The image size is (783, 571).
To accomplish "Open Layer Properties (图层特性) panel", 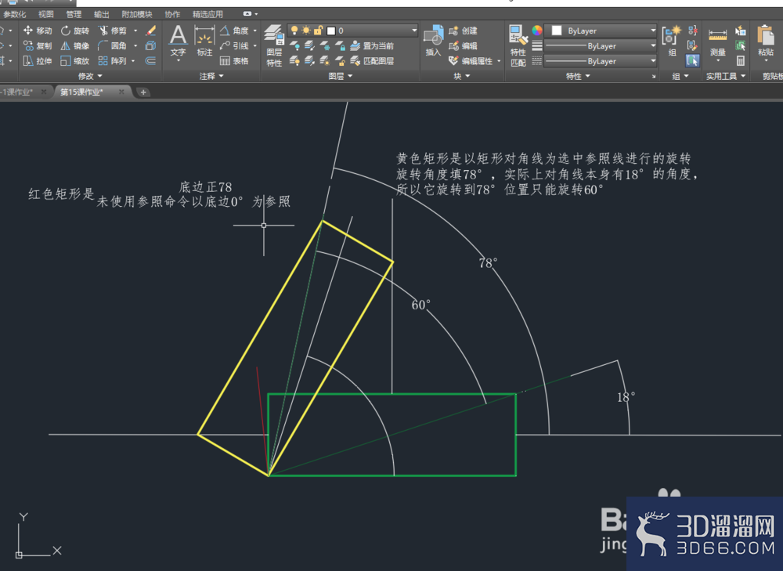I will click(x=273, y=45).
